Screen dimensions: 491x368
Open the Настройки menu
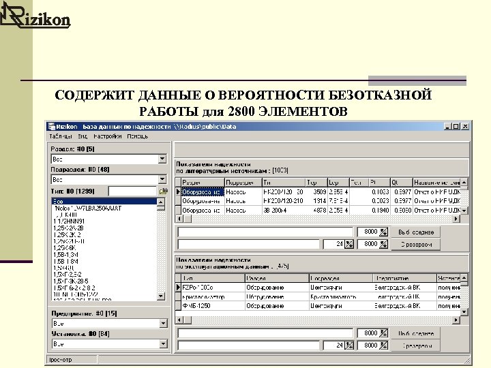[x=108, y=136]
